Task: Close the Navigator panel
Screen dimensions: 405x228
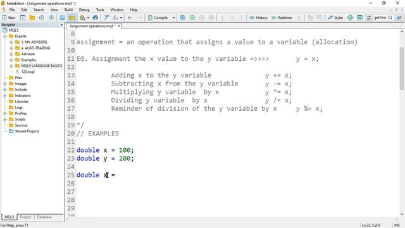Action: tap(61, 25)
